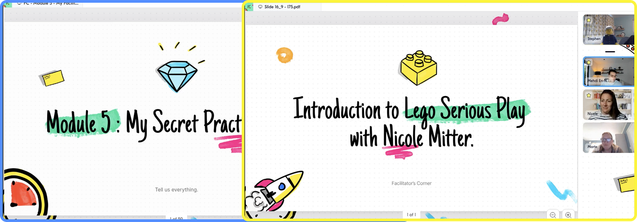Click the screen icon in Slide 16_9 tab
The image size is (637, 222).
pyautogui.click(x=260, y=7)
